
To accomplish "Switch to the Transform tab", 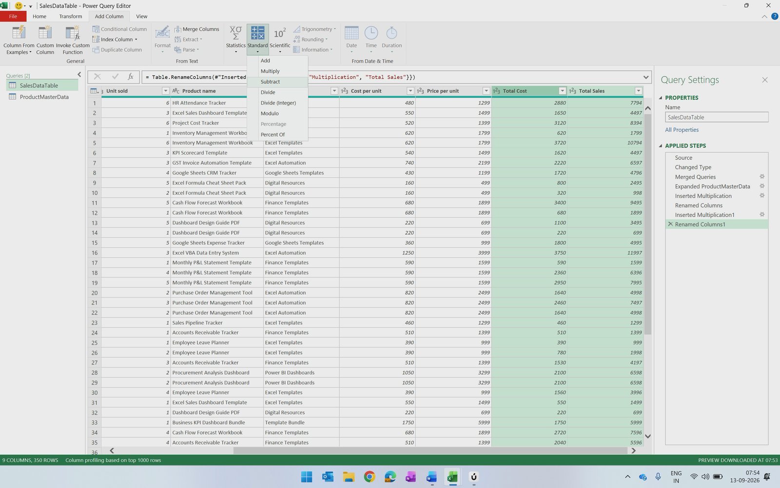I will (71, 16).
